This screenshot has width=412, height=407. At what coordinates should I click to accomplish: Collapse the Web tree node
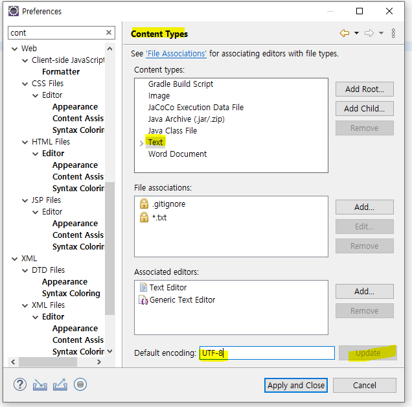[15, 49]
